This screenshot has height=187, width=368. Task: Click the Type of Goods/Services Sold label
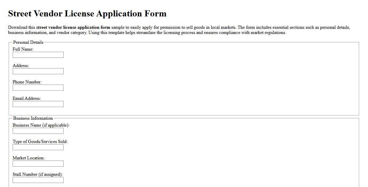40,142
